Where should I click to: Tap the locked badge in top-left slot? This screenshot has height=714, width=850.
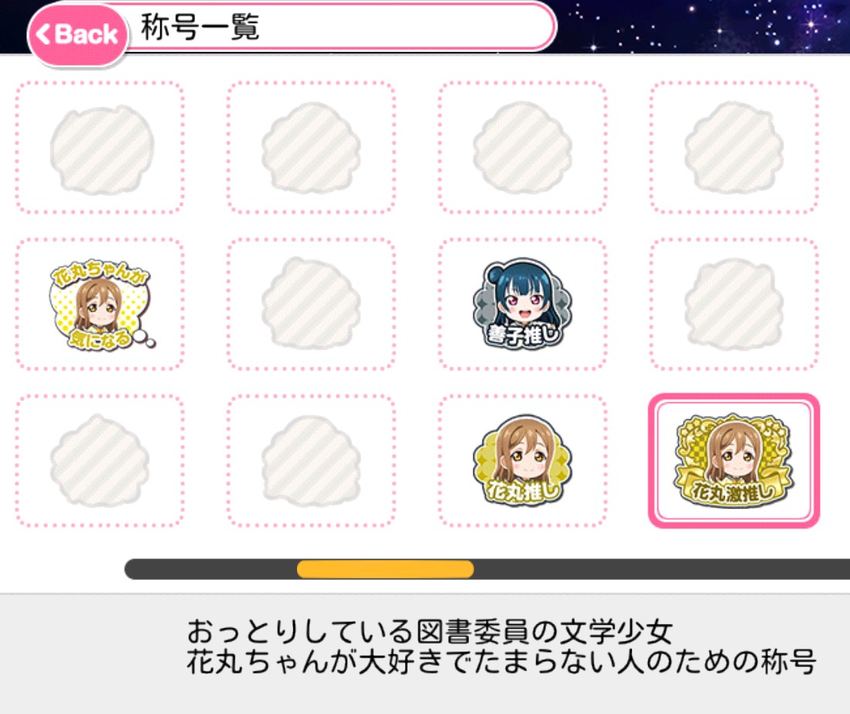(x=101, y=149)
